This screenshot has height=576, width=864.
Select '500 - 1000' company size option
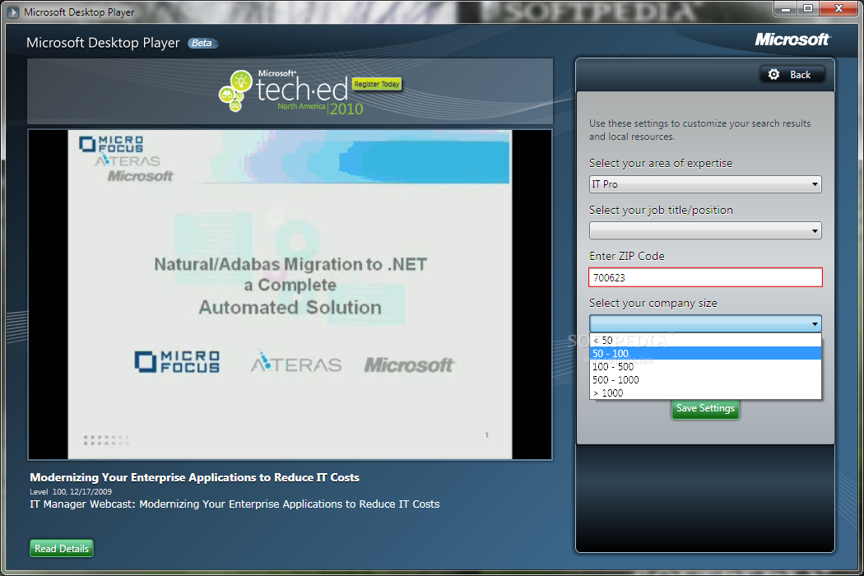(x=704, y=380)
